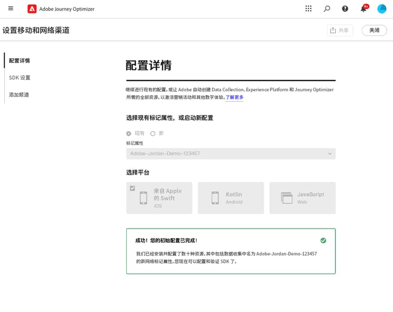This screenshot has width=393, height=312.
Task: Open the hamburger navigation menu
Action: tap(10, 8)
